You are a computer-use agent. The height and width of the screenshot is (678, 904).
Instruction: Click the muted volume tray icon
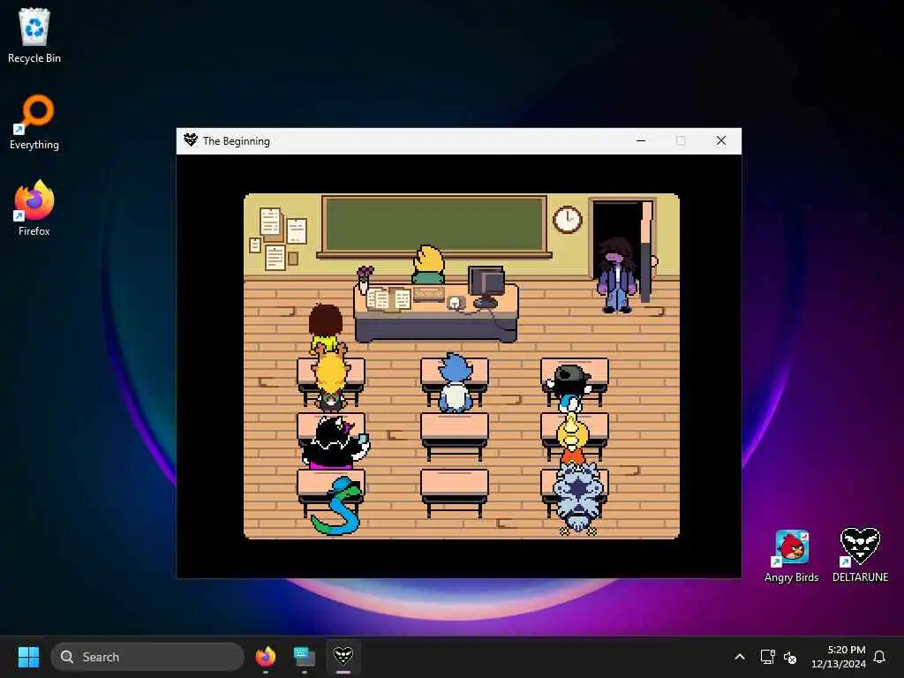click(x=790, y=657)
